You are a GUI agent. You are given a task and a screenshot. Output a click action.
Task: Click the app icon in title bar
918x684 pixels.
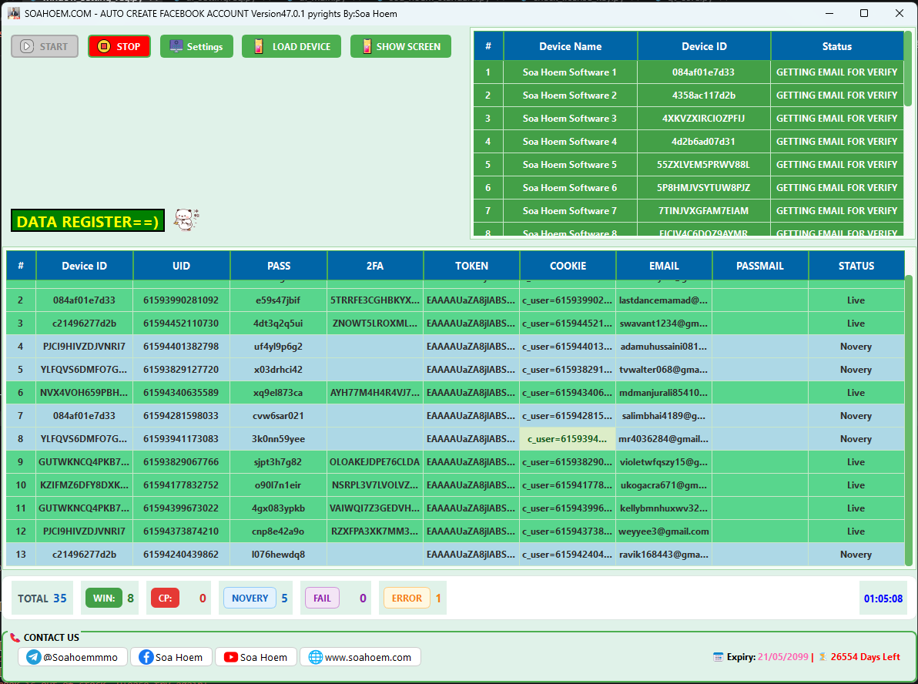(x=14, y=13)
